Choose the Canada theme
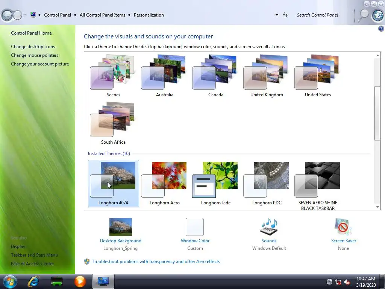 (215, 76)
